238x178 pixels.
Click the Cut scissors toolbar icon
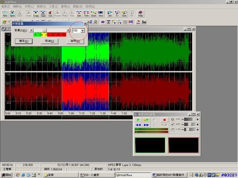pos(50,14)
